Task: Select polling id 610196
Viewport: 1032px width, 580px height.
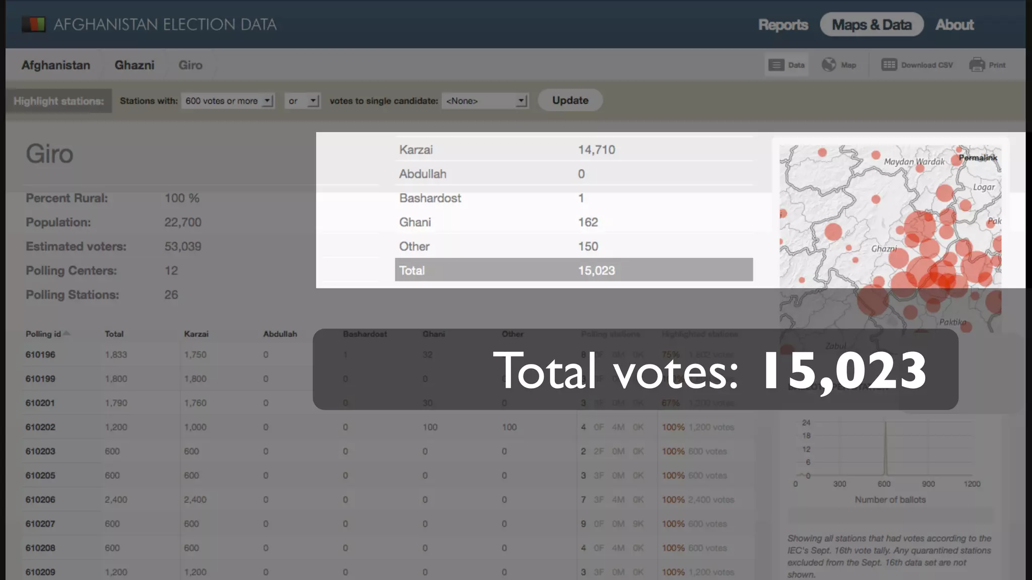Action: pyautogui.click(x=40, y=354)
